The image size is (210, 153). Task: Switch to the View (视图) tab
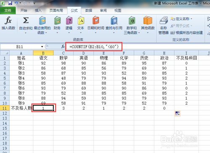[118, 10]
